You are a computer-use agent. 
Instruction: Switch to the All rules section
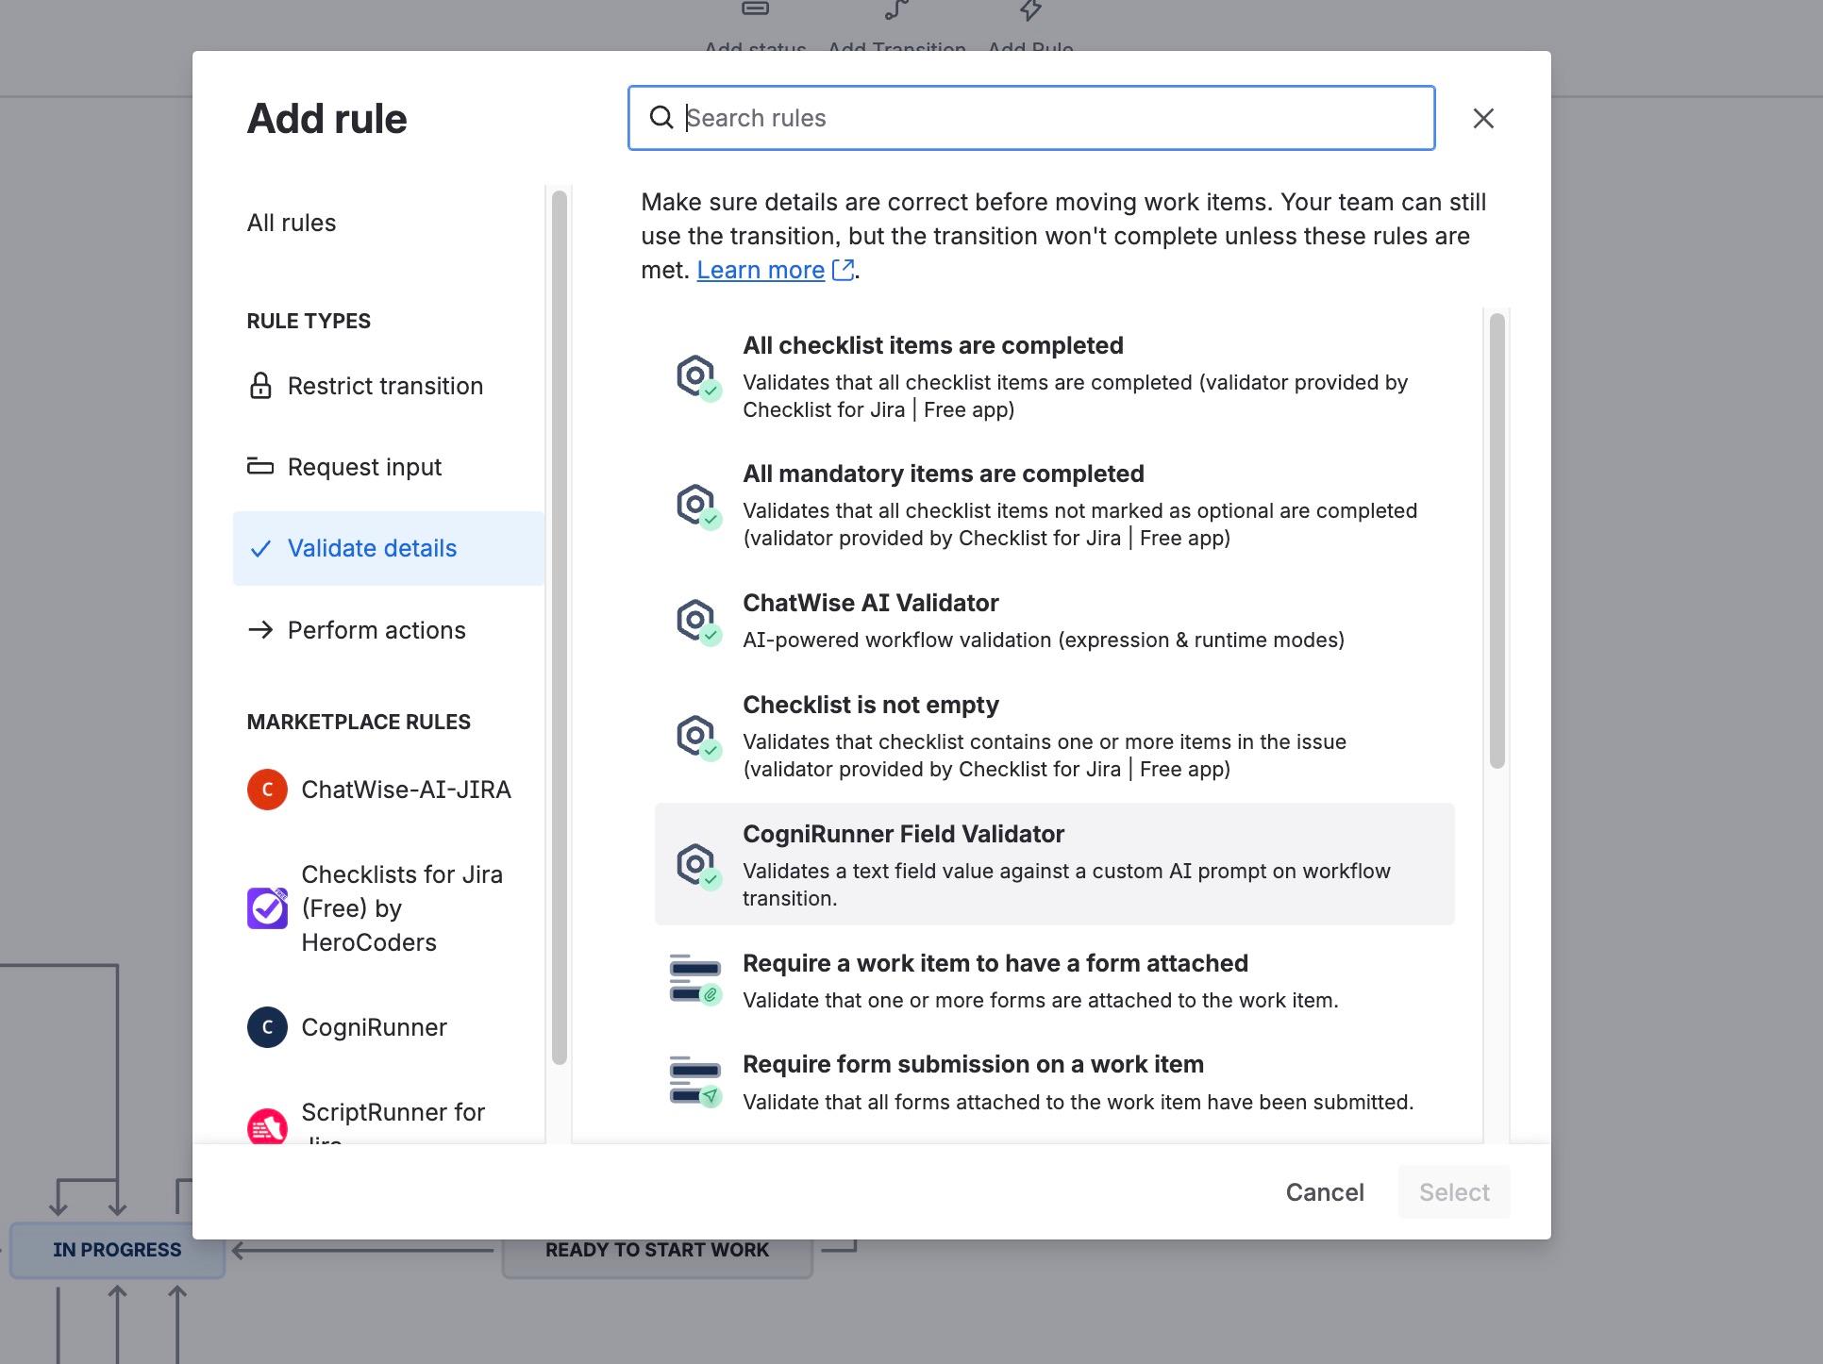[291, 223]
